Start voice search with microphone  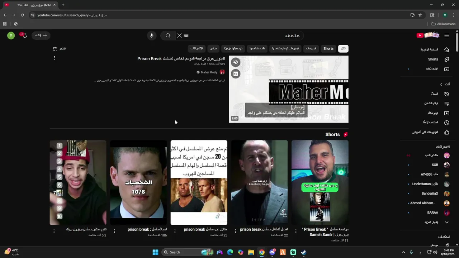152,35
